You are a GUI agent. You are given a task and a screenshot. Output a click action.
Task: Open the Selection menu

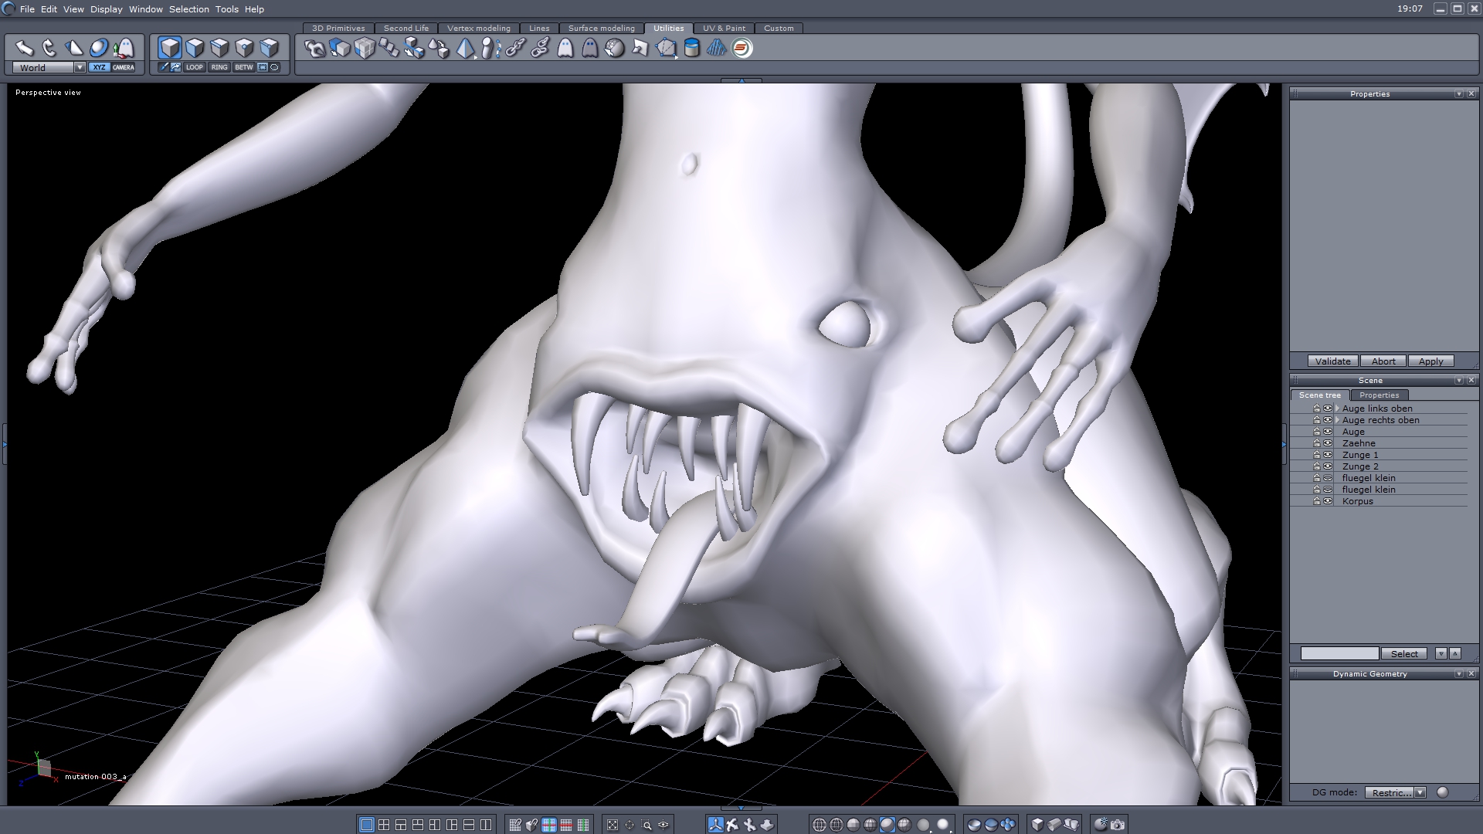188,9
